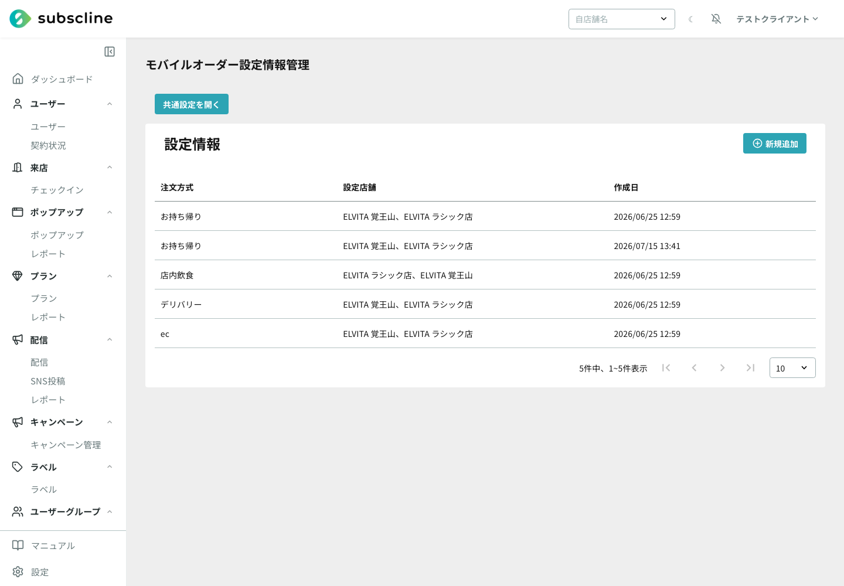Select お持ち帰り row dated 2026/07/15
The height and width of the screenshot is (586, 844).
click(x=485, y=246)
